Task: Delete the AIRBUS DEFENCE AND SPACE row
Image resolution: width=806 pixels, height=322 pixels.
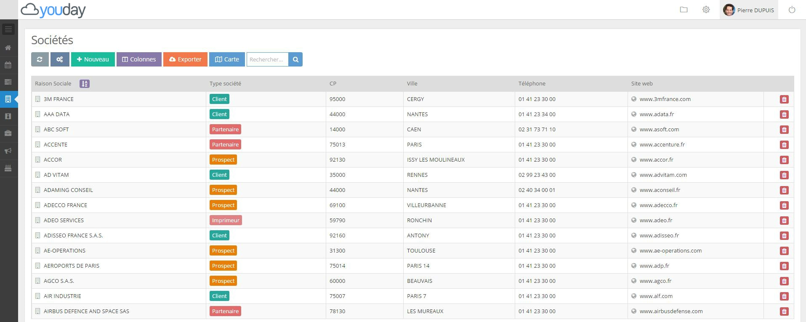Action: [784, 311]
